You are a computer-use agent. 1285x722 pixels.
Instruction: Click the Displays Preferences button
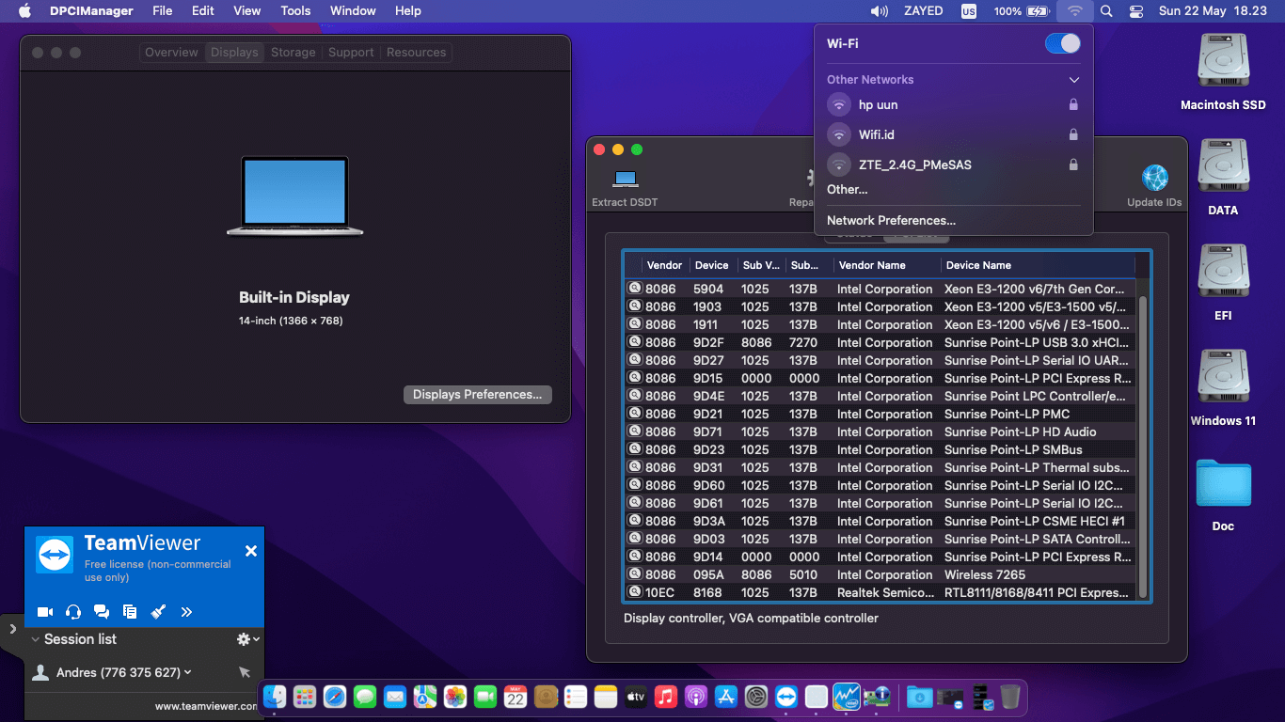pyautogui.click(x=477, y=395)
